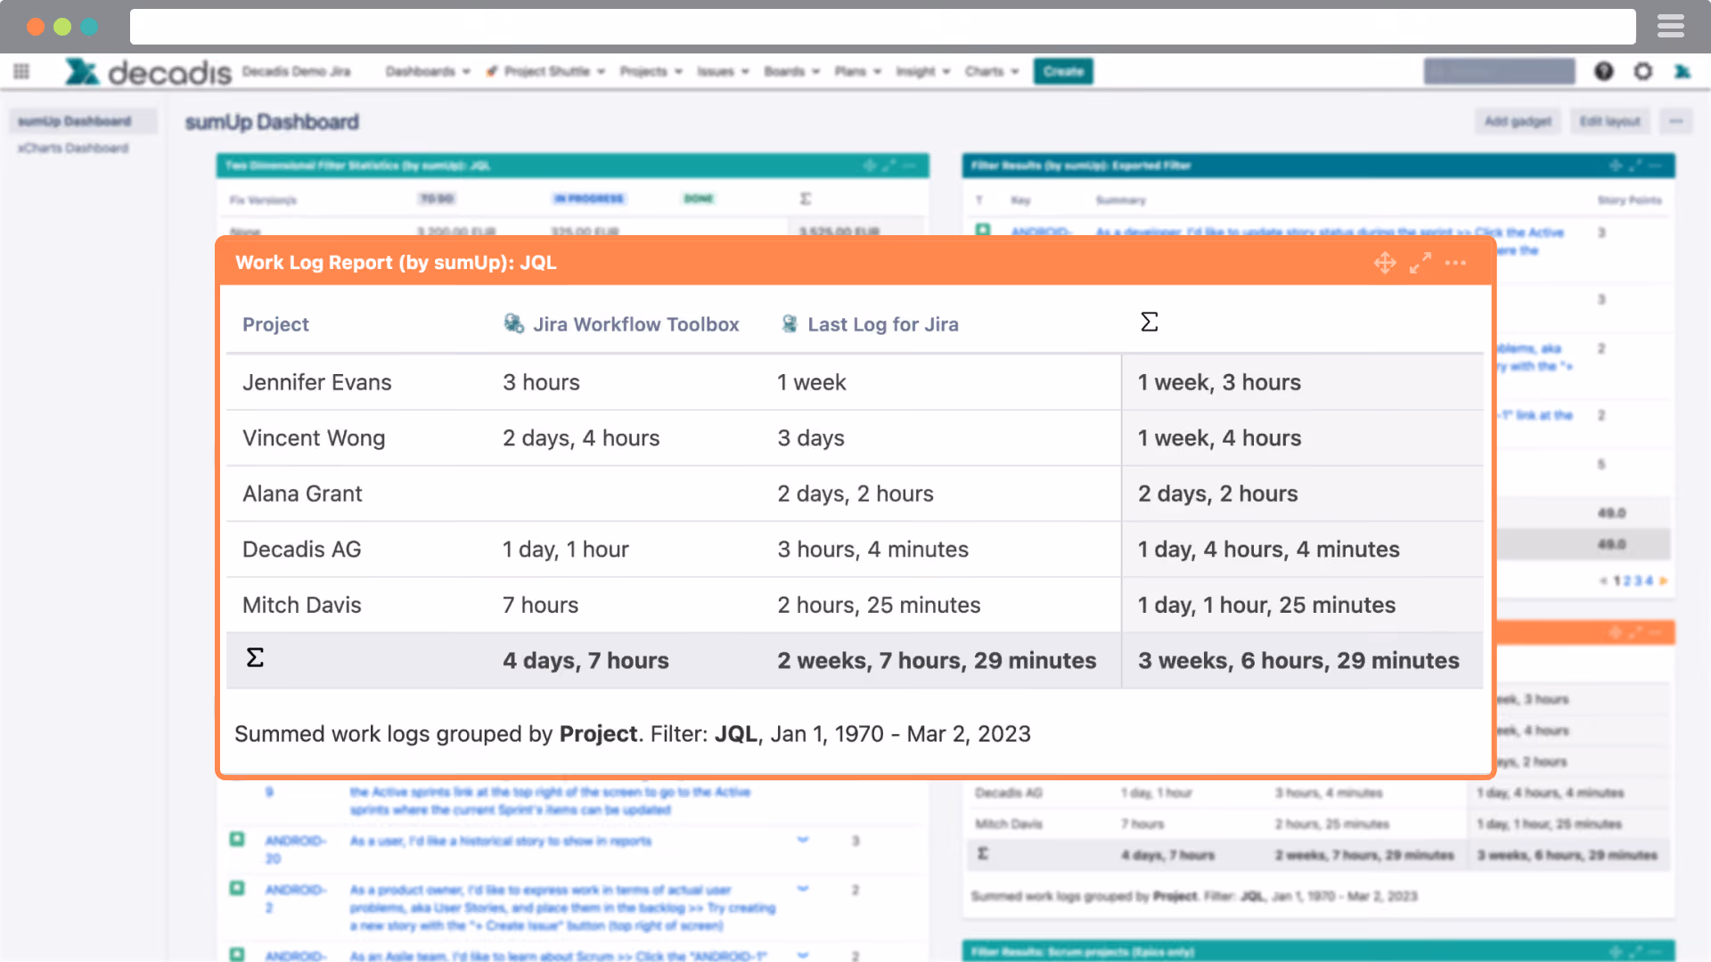Click '2 weeks, 7 hours, 29 minutes' sum cell

[x=937, y=661]
